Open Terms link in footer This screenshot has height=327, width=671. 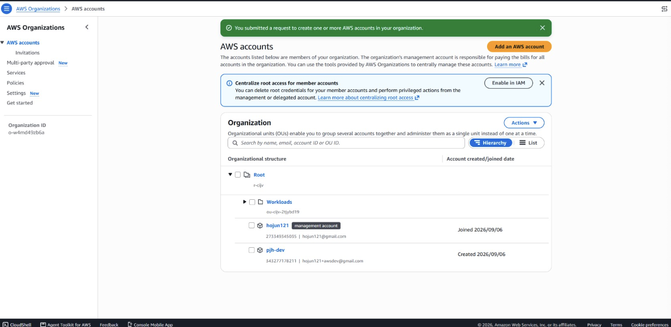[x=616, y=325]
